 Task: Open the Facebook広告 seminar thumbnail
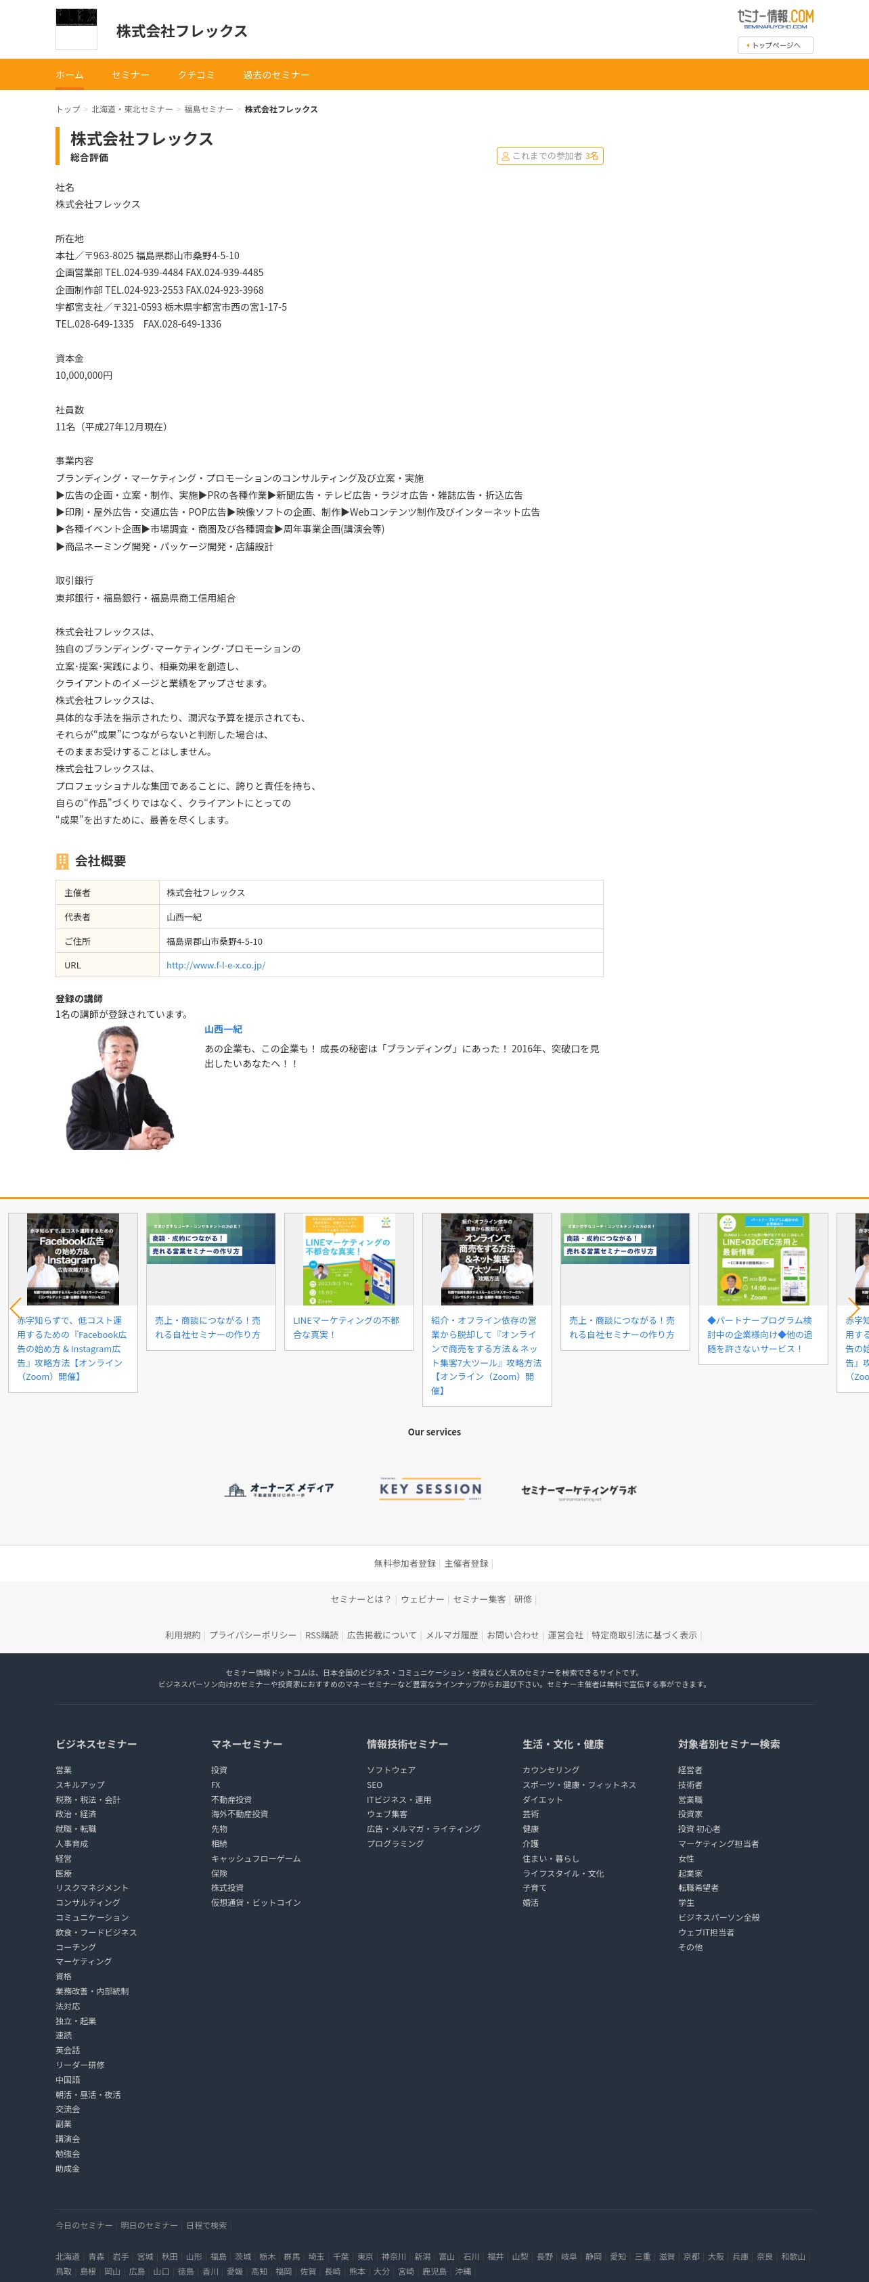pos(72,1259)
